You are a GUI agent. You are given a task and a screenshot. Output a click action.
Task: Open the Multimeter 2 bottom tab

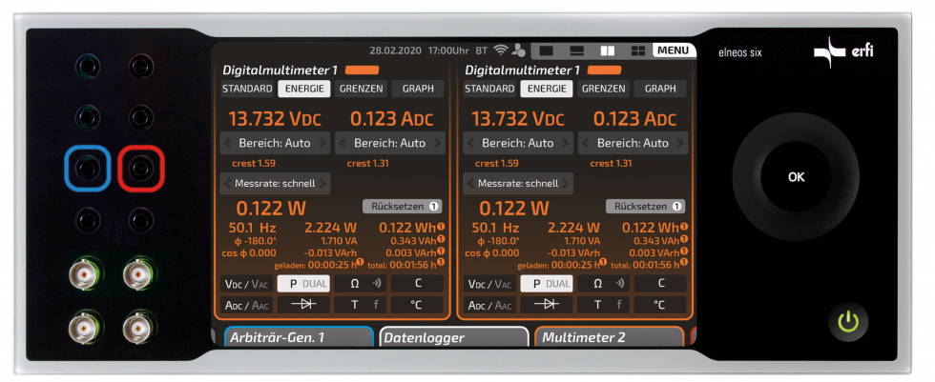click(610, 337)
